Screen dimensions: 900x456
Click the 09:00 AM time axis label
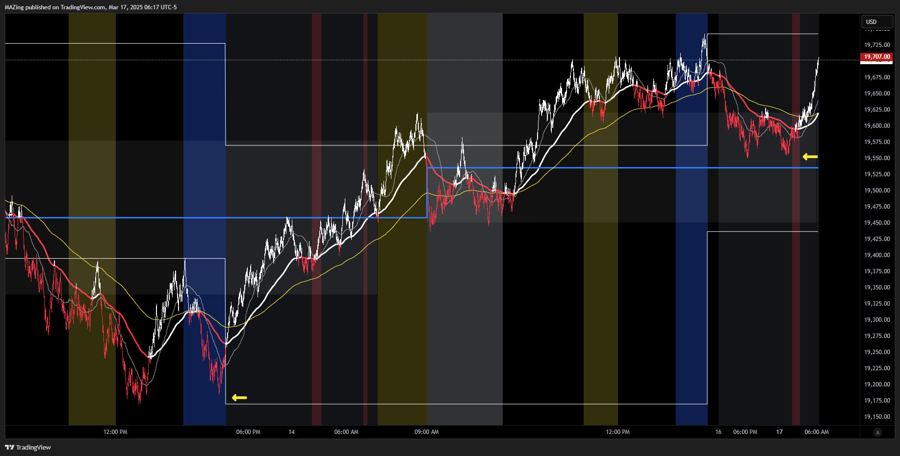(x=427, y=432)
